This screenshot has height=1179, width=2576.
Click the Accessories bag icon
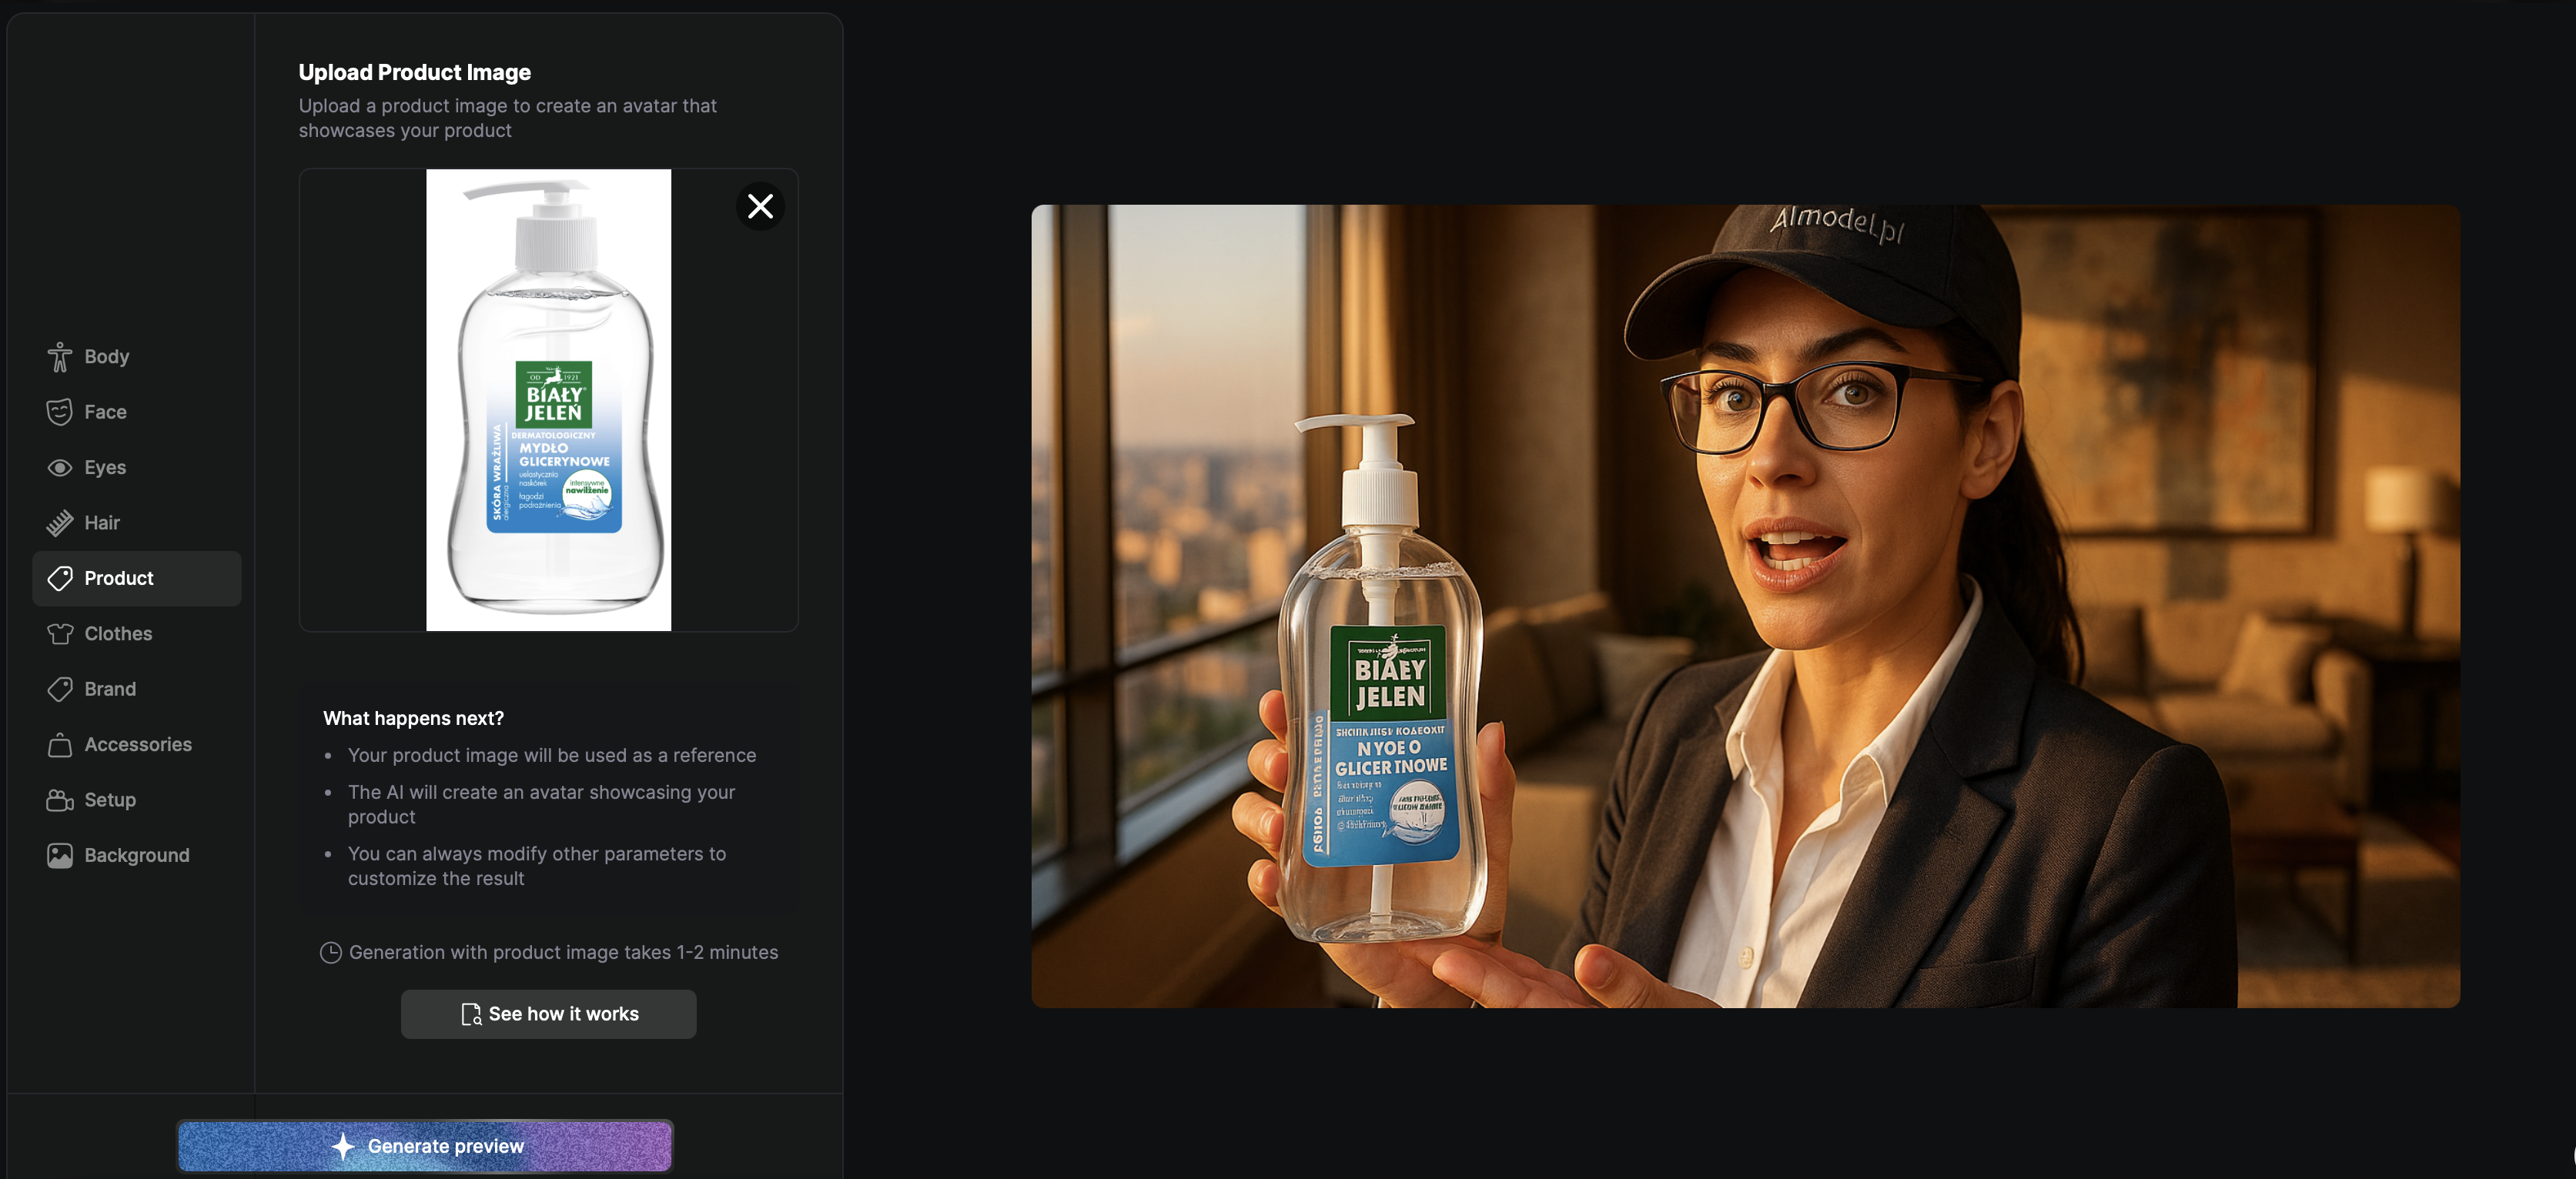[x=60, y=745]
